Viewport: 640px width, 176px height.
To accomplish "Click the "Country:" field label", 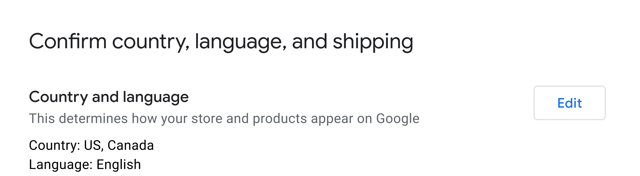I will 54,145.
